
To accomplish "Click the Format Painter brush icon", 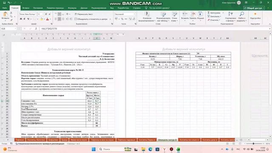I will coord(11,20).
